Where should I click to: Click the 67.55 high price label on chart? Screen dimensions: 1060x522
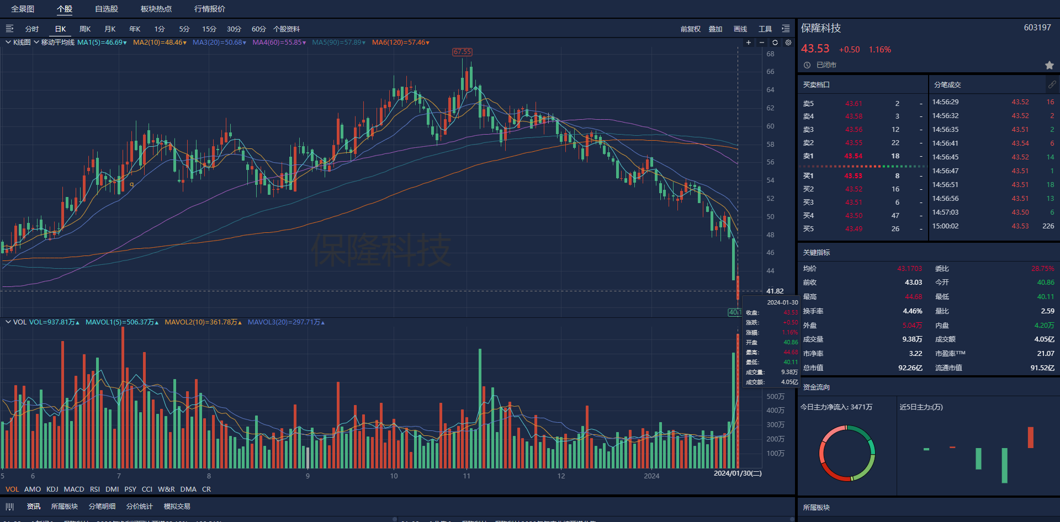click(x=462, y=52)
